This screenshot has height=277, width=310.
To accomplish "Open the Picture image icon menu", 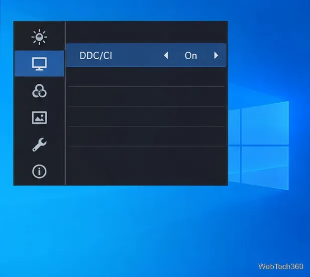I will click(x=39, y=117).
